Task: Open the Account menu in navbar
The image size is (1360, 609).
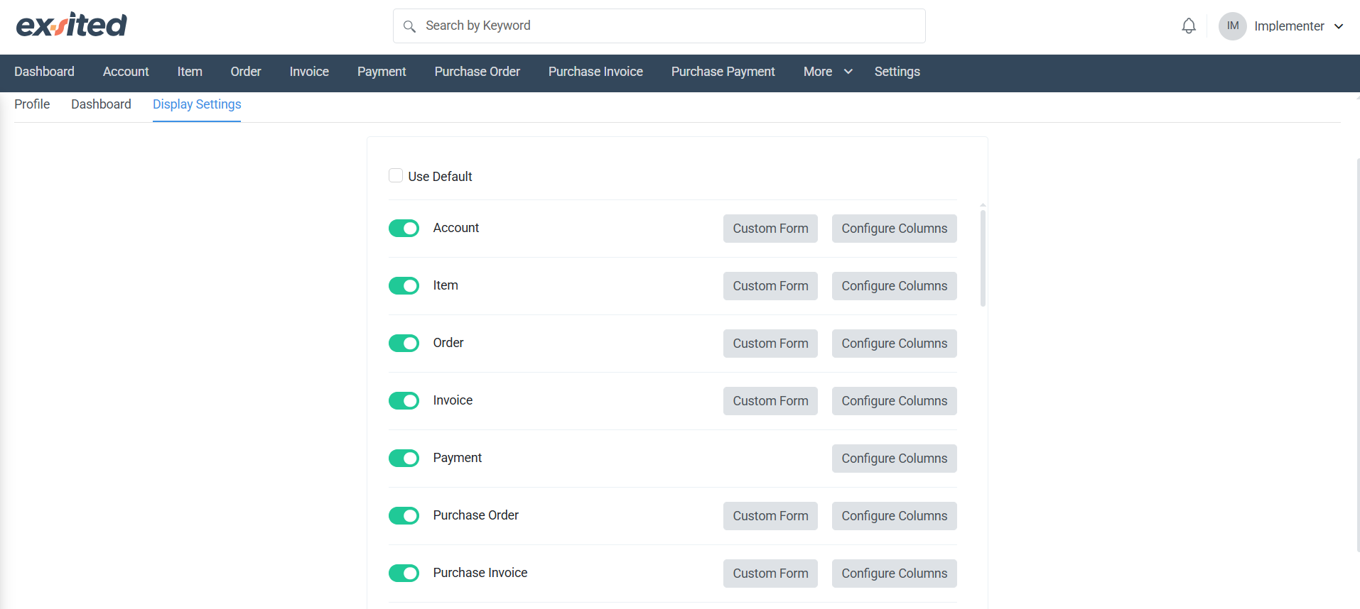Action: point(126,72)
